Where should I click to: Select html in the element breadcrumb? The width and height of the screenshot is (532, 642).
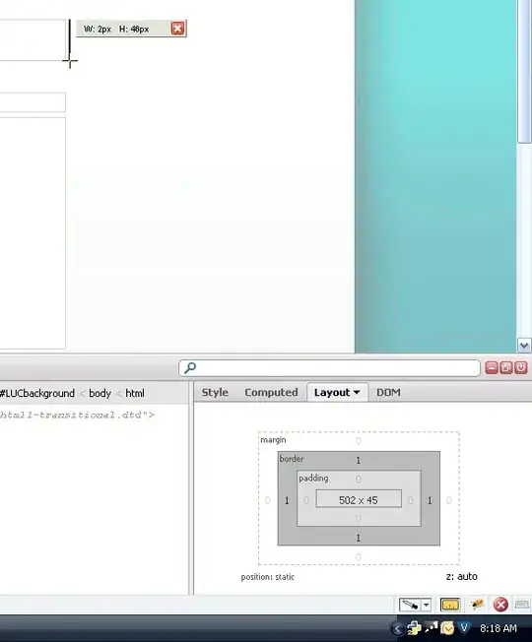pyautogui.click(x=135, y=393)
